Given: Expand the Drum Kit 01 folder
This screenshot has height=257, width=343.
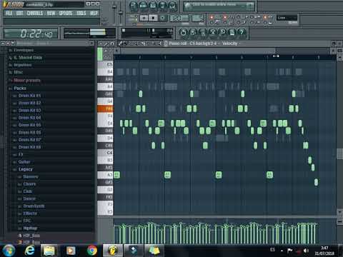Looking at the screenshot, I should 29,96.
